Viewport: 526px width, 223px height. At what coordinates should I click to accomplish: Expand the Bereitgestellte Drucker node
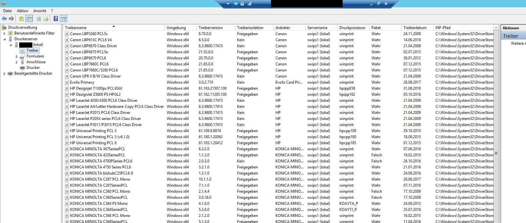pyautogui.click(x=4, y=74)
